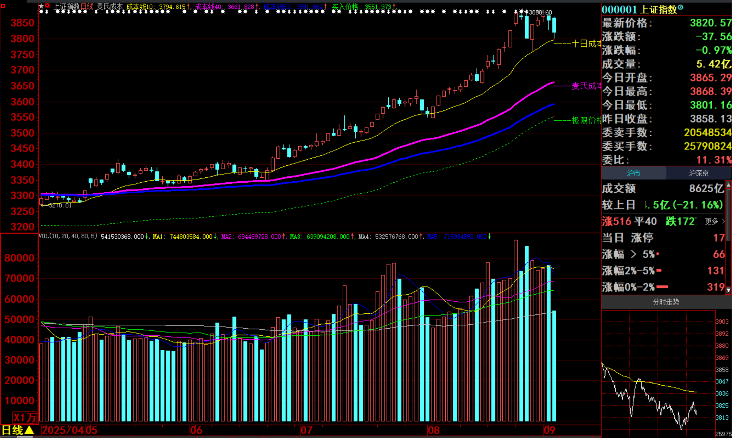This screenshot has height=438, width=732.
Task: Click 涨幅0%-2% row count 319
Action: [x=716, y=287]
